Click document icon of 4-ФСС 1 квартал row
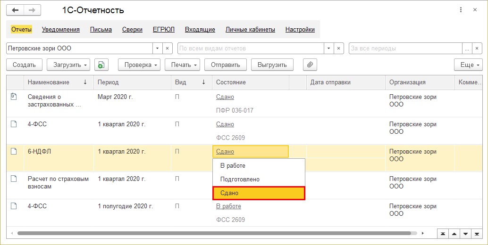This screenshot has height=245, width=488. coord(14,124)
